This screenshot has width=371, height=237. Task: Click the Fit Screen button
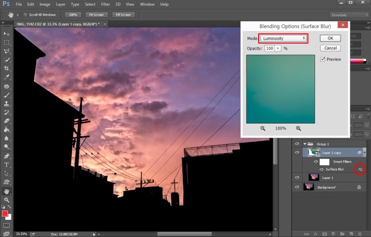click(x=96, y=15)
